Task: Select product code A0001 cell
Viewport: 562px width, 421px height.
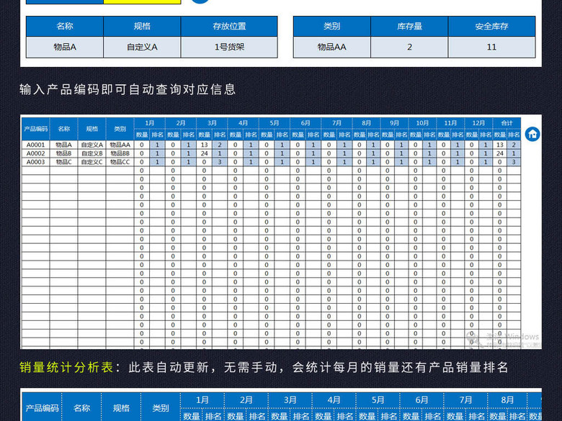Action: 35,145
